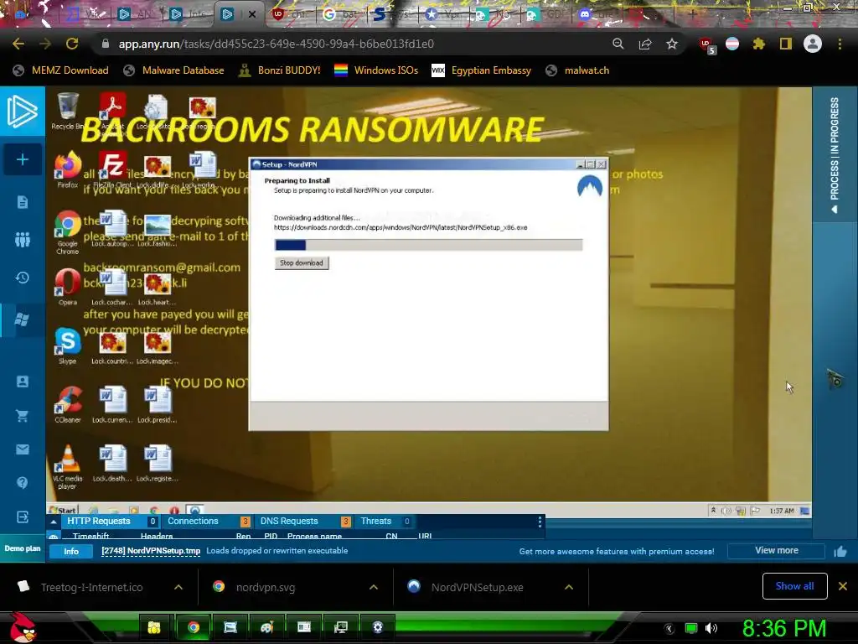Click the Demo plan label
This screenshot has width=858, height=644.
pos(23,548)
